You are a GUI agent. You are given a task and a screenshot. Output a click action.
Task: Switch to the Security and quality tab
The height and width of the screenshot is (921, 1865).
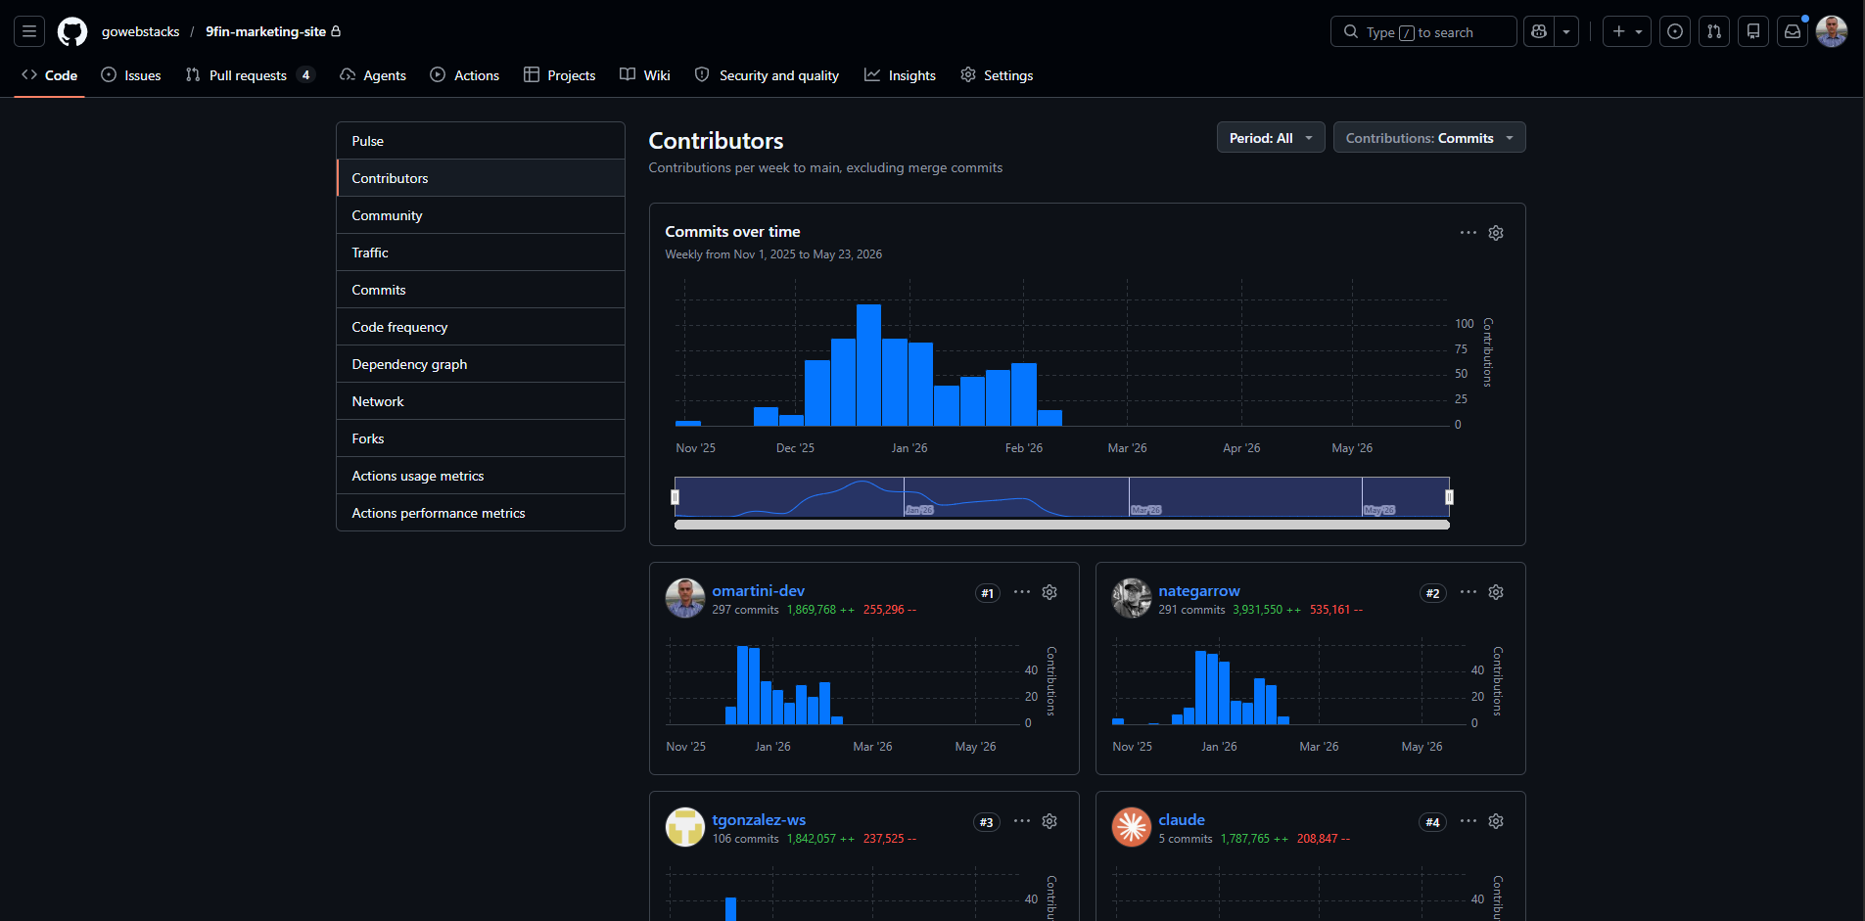point(767,75)
